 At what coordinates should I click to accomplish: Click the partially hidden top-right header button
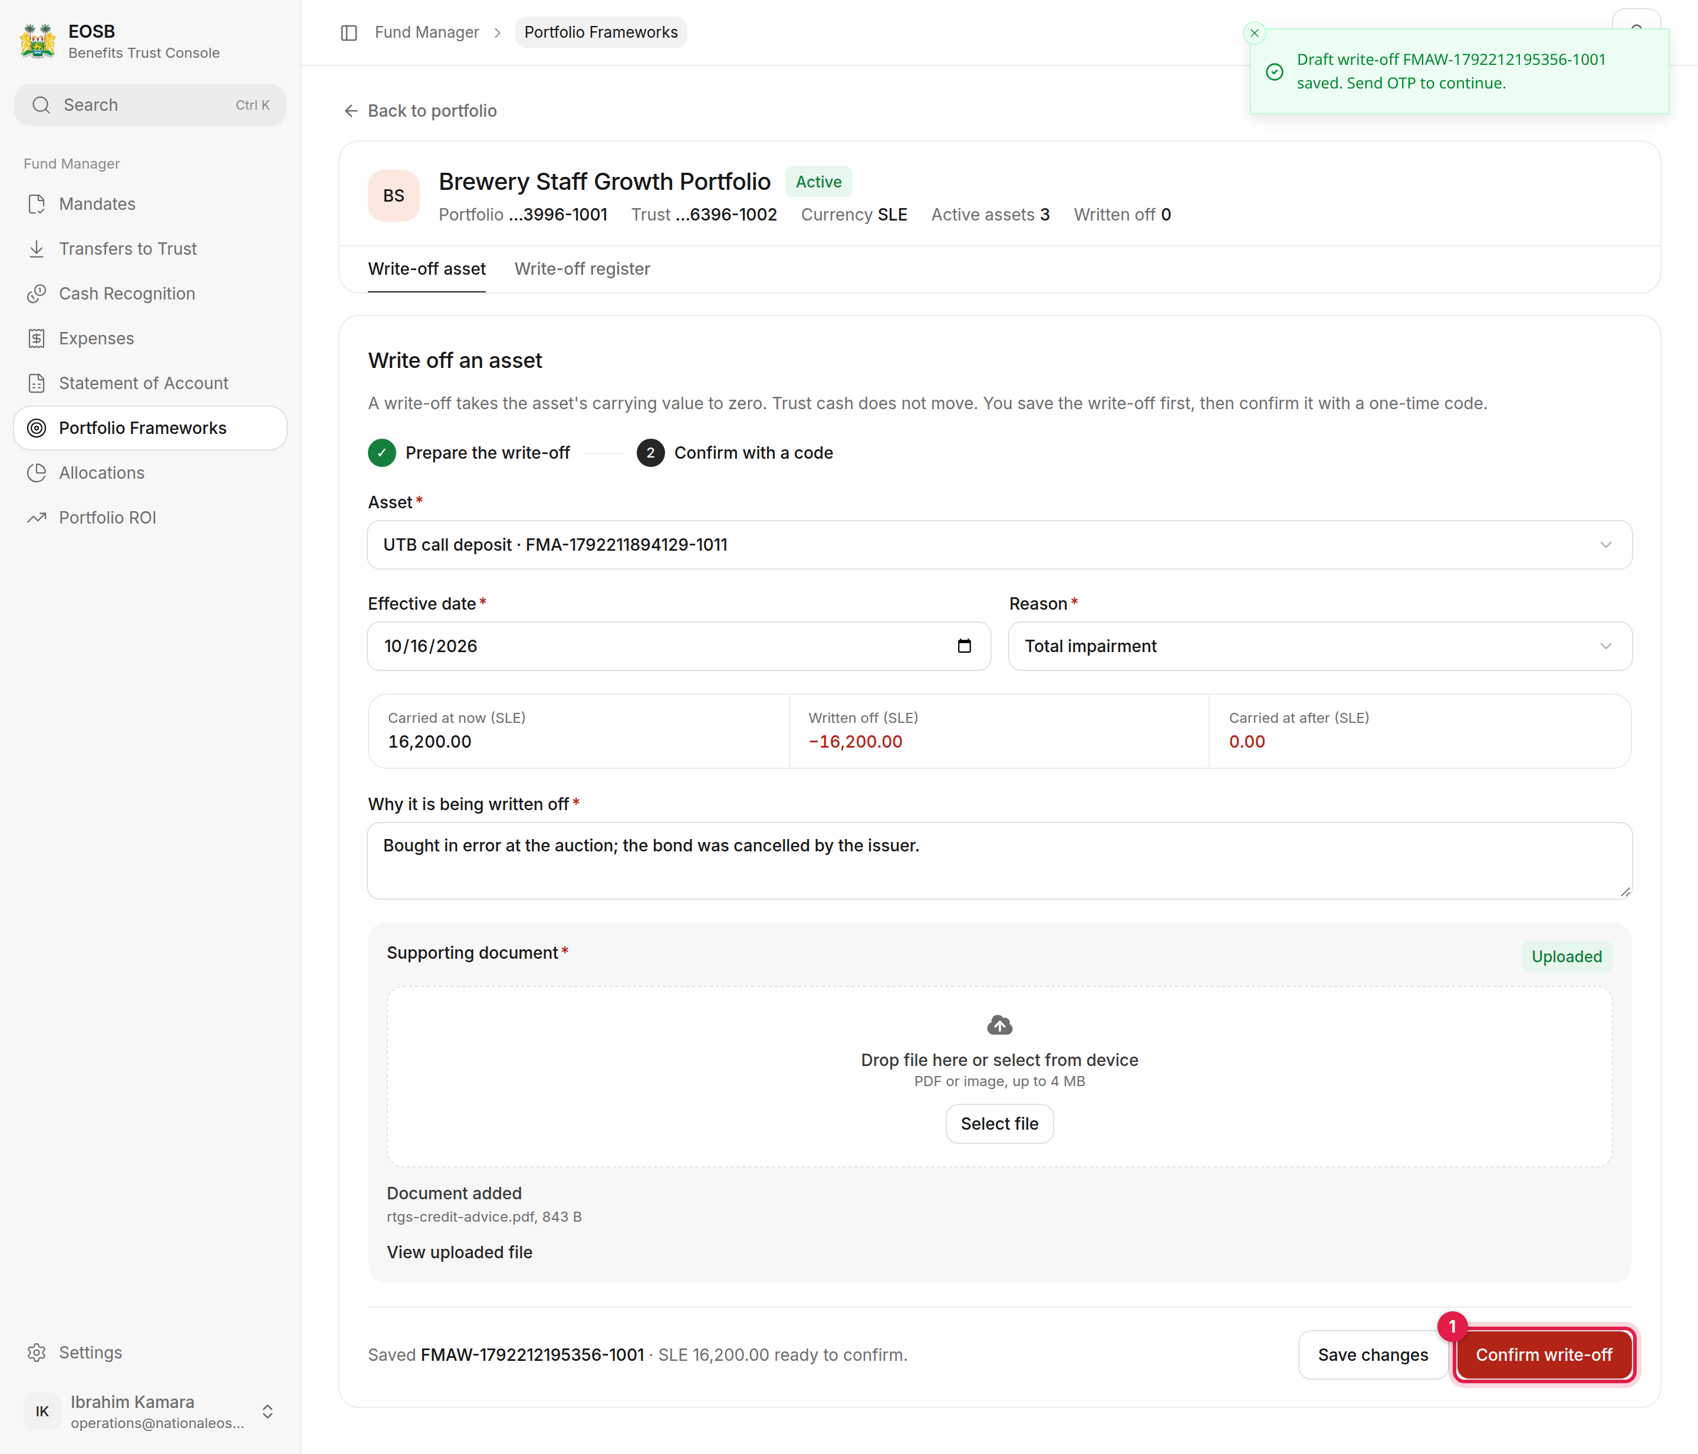tap(1636, 19)
